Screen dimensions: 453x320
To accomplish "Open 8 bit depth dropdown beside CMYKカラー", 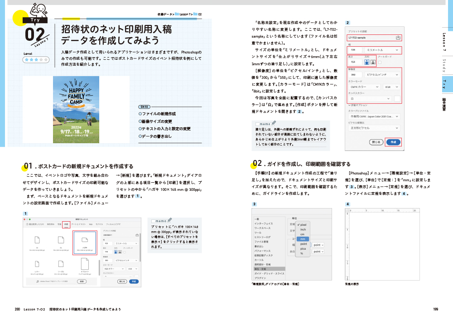I will click(392, 87).
